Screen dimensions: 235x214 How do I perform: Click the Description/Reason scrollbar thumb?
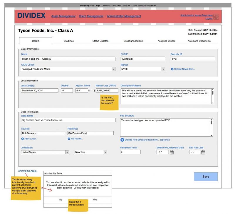tap(212, 93)
